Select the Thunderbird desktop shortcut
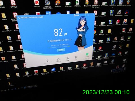Viewport: 135px width, 101px height. tap(53, 70)
